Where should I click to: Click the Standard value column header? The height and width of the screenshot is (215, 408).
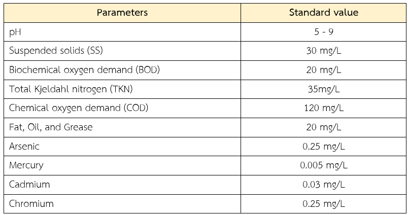[x=323, y=13]
